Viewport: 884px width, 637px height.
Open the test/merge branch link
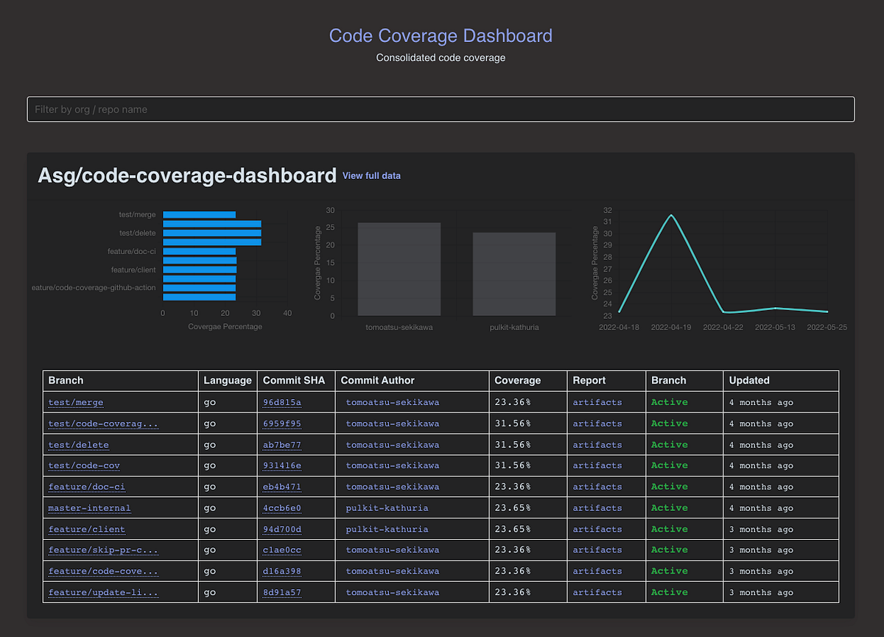coord(76,402)
